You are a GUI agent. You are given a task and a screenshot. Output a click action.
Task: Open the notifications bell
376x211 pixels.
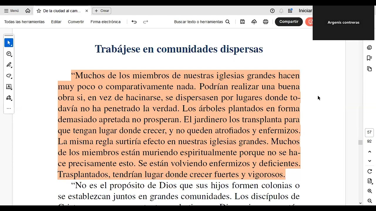[281, 11]
